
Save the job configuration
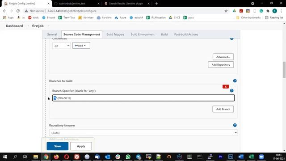pyautogui.click(x=58, y=146)
